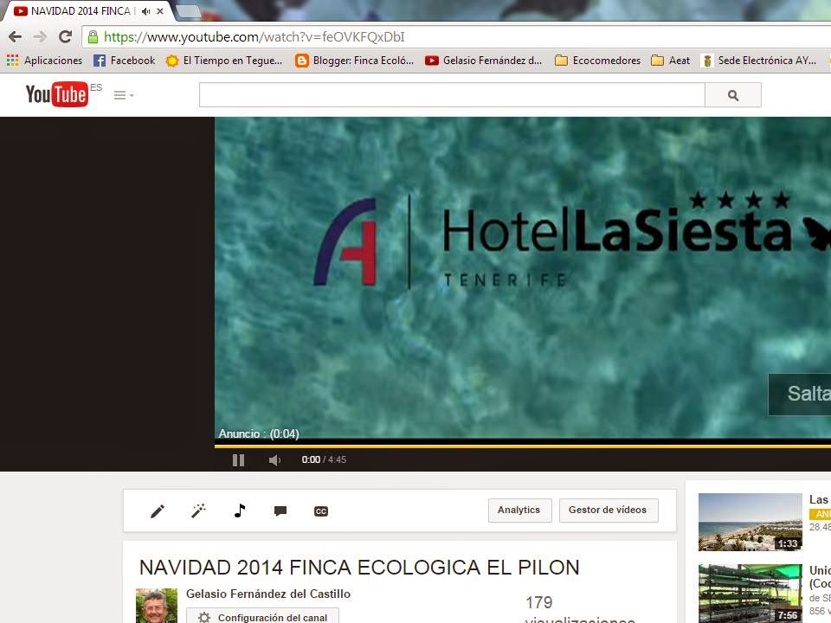Open the Gelasio Fernández YouTube bookmark
Viewport: 831px width, 623px height.
[483, 61]
